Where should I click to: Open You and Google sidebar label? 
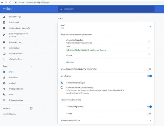coord(15,17)
